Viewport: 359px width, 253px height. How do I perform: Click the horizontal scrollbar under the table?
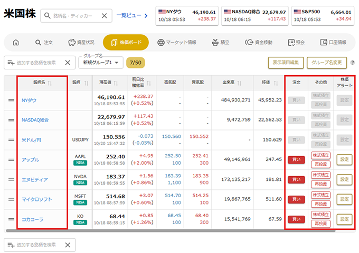pos(171,231)
